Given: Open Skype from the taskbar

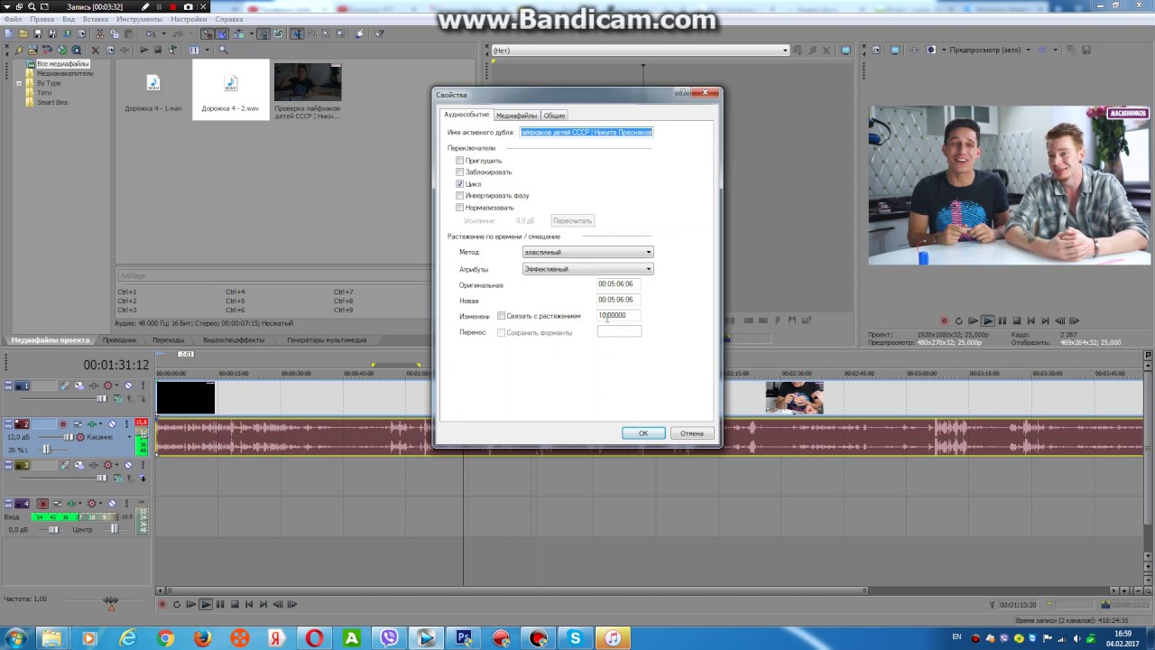Looking at the screenshot, I should click(575, 638).
